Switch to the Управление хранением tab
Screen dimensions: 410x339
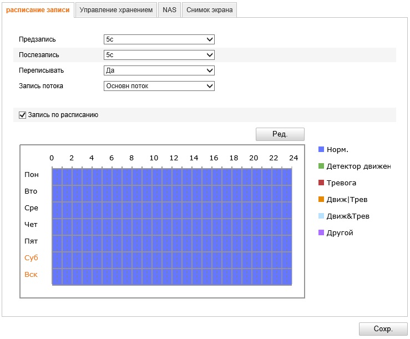[x=116, y=9]
